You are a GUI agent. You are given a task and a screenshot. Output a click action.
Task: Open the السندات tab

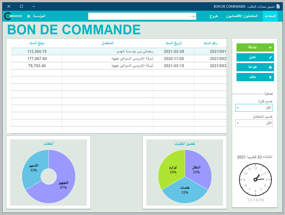pos(270,16)
